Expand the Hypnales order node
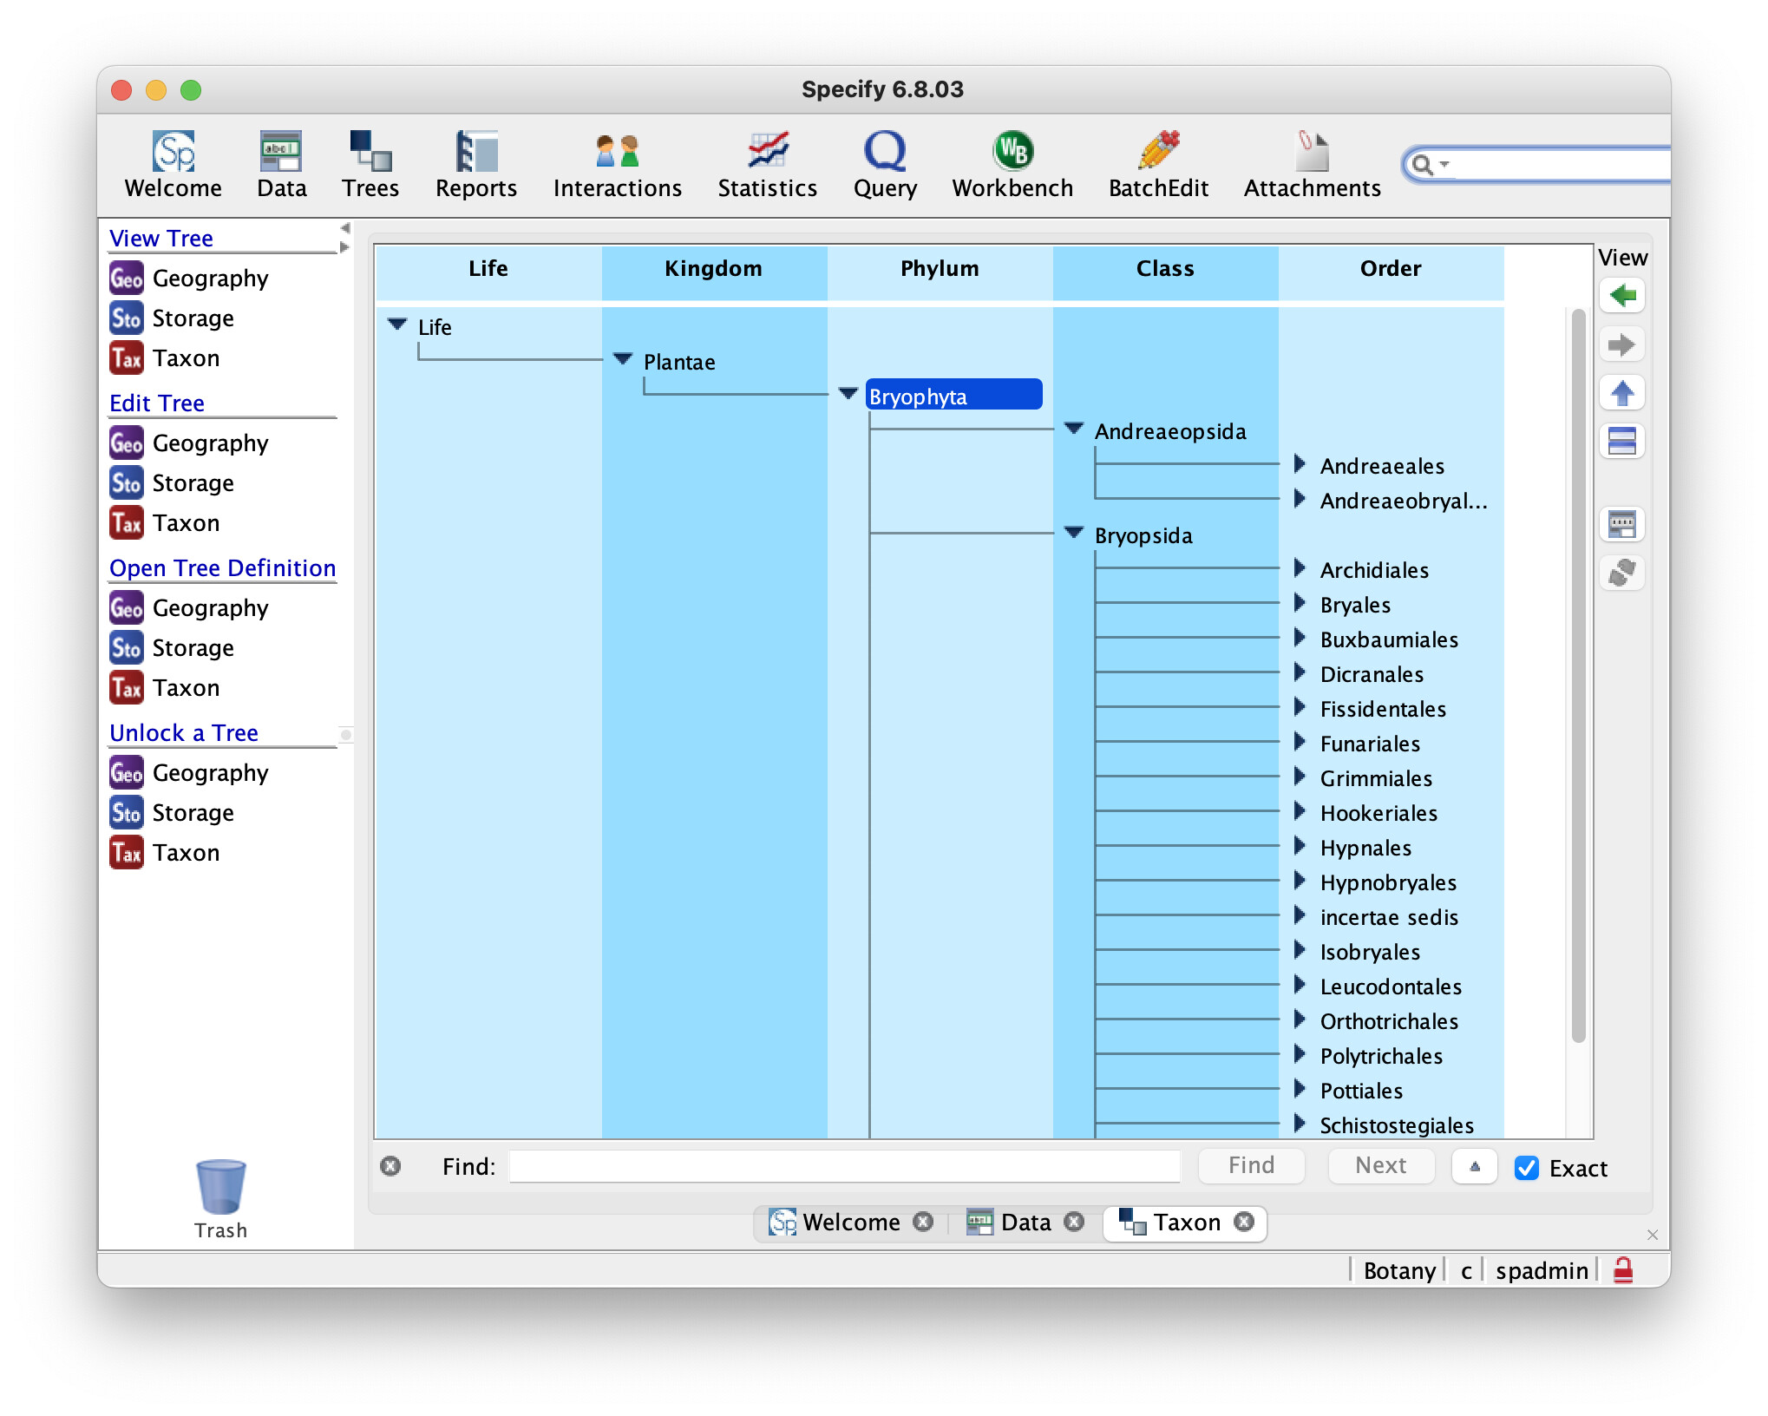The height and width of the screenshot is (1416, 1768). [1300, 846]
